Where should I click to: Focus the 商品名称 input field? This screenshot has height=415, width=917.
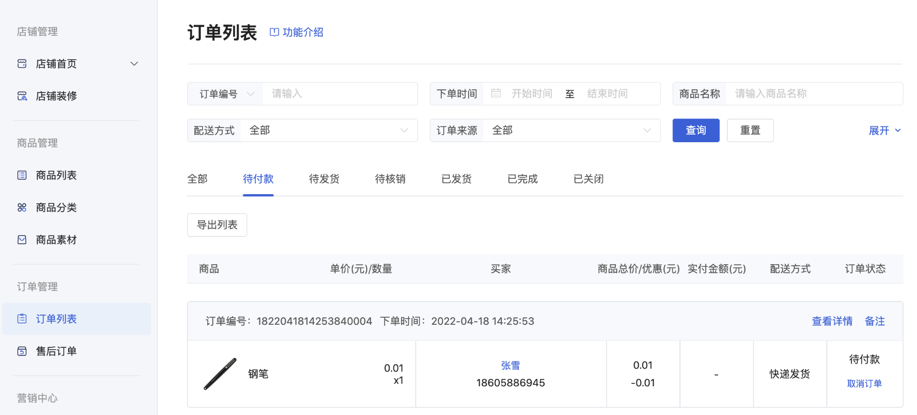(815, 94)
